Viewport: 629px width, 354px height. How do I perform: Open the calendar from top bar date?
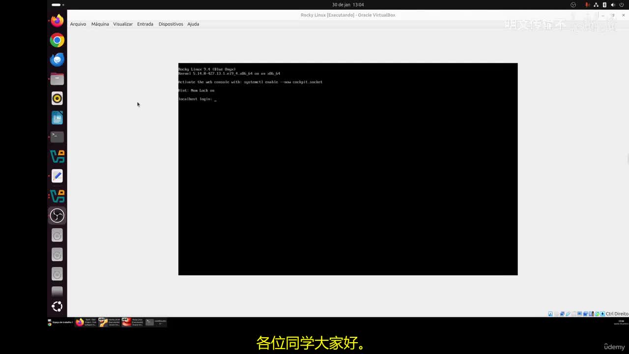pos(348,4)
